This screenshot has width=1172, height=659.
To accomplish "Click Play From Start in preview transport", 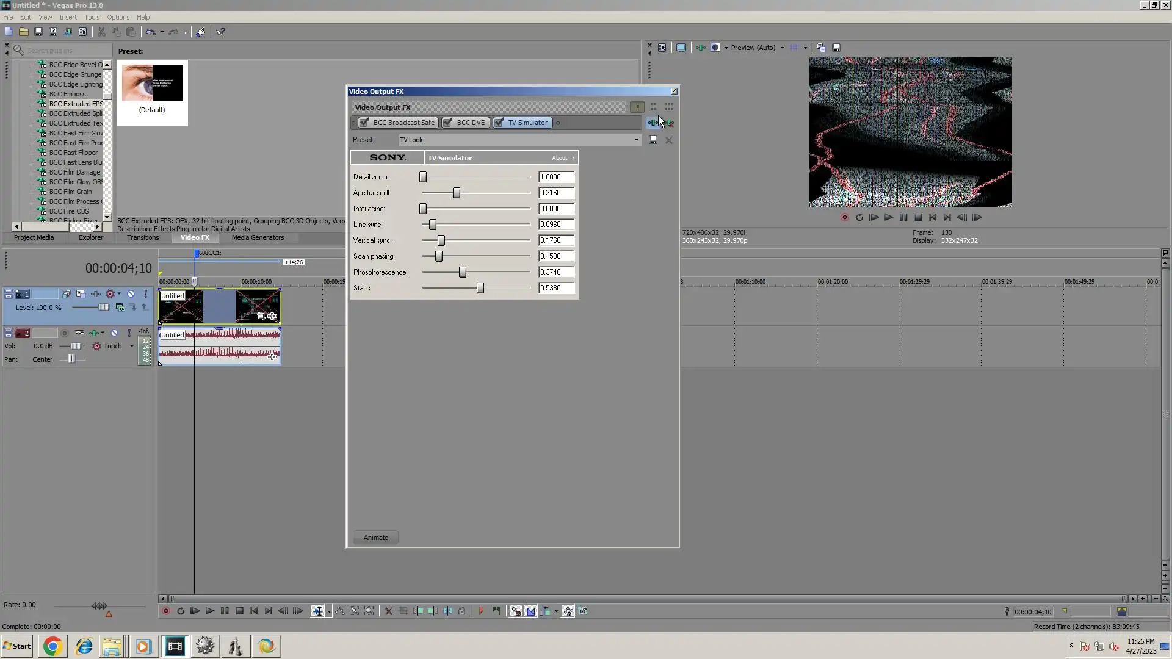I will click(874, 217).
